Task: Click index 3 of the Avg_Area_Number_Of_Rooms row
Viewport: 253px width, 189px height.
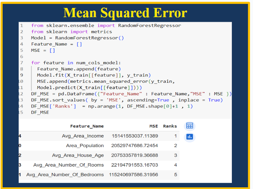Action: click(20, 165)
